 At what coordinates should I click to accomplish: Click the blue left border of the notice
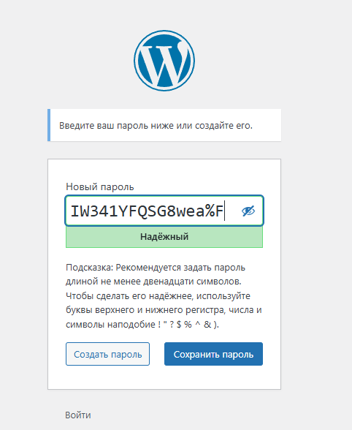[x=49, y=125]
